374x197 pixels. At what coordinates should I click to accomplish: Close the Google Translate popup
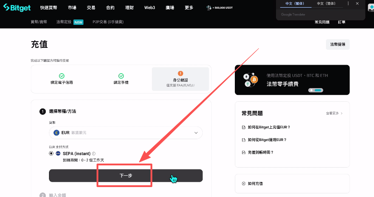click(x=358, y=4)
